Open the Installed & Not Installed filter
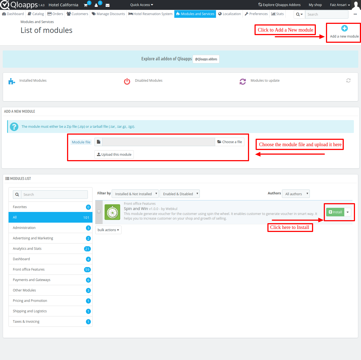This screenshot has height=360, width=361. coord(135,194)
